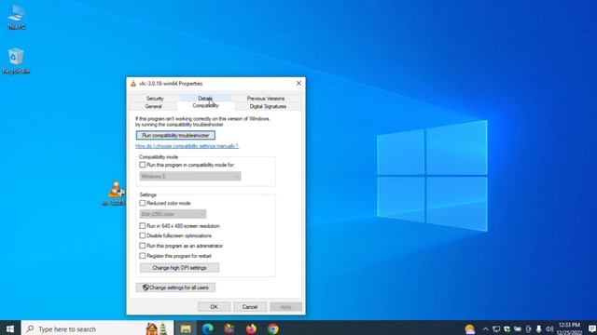Open the Previous Versions tab

click(266, 99)
